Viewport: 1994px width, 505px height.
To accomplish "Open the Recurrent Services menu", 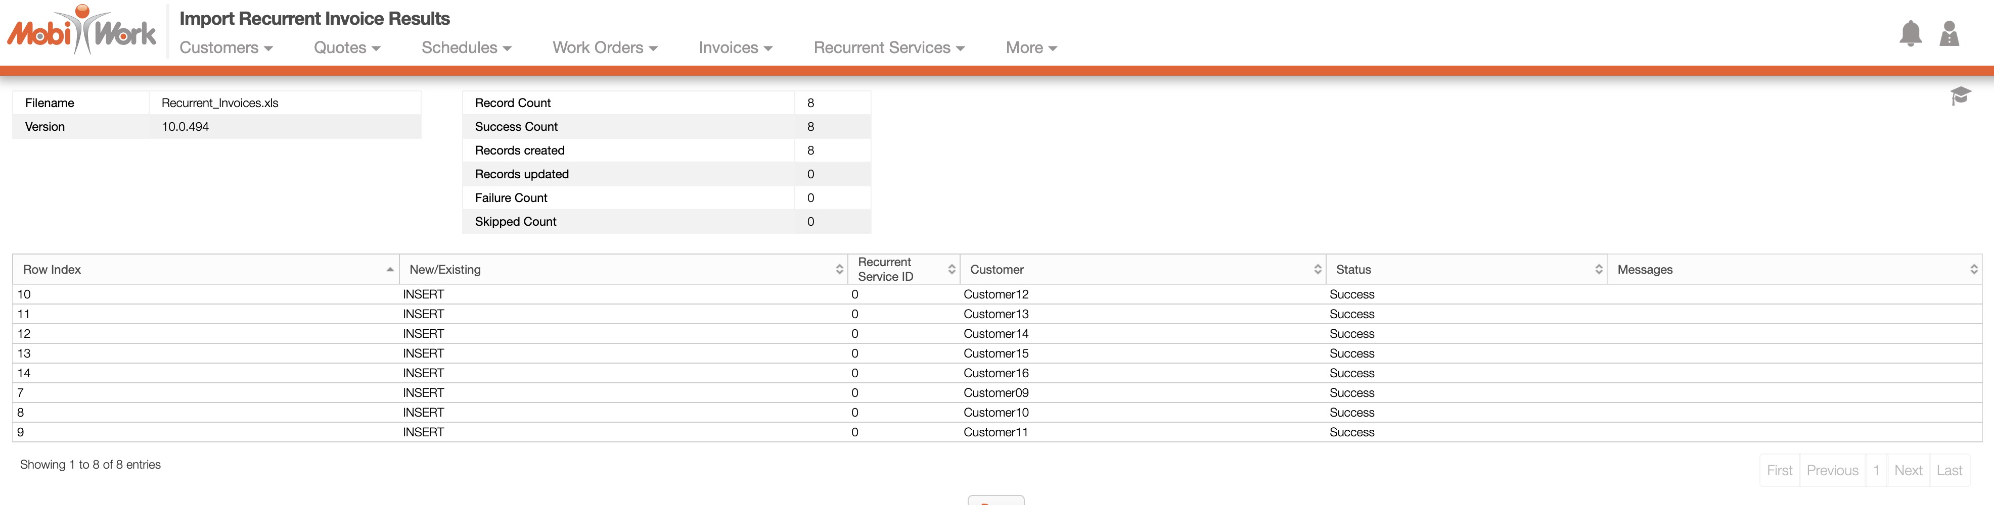I will point(889,48).
